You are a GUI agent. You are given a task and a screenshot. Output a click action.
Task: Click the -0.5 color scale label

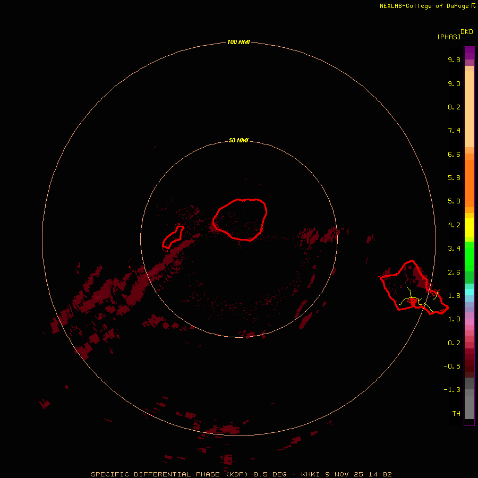coord(452,366)
